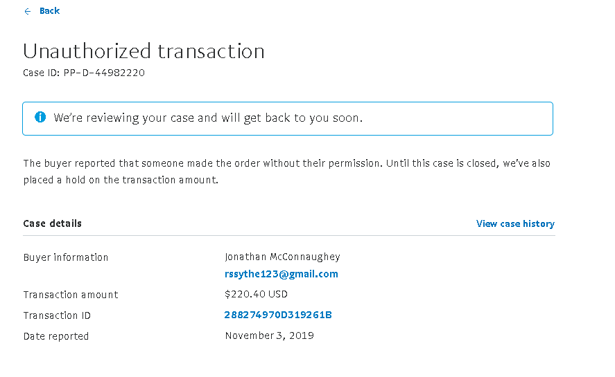615x377 pixels.
Task: Click the Back link text
Action: (50, 11)
